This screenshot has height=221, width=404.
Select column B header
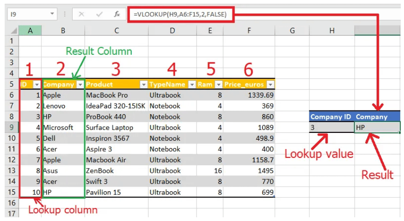coord(63,31)
